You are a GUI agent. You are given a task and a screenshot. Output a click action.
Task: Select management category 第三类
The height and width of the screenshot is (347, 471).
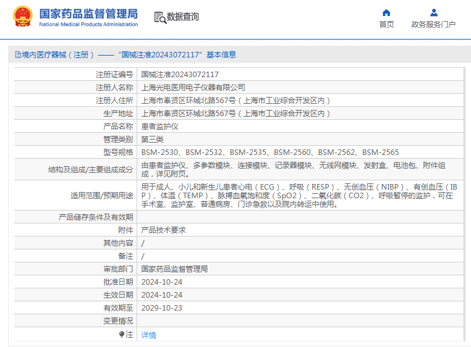[152, 140]
